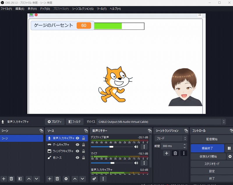This screenshot has width=233, height=185.
Task: Toggle lock on 音声入力キャプチャ source
Action: click(x=84, y=138)
